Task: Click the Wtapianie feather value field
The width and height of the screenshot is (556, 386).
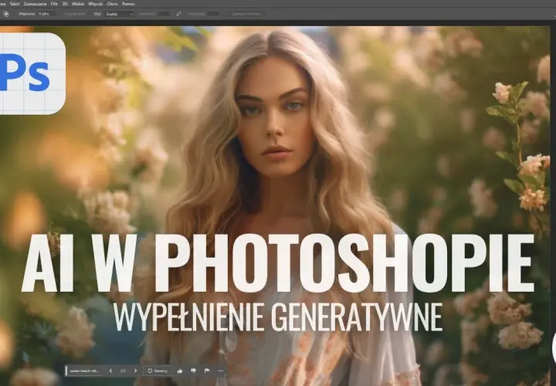Action: (x=46, y=14)
